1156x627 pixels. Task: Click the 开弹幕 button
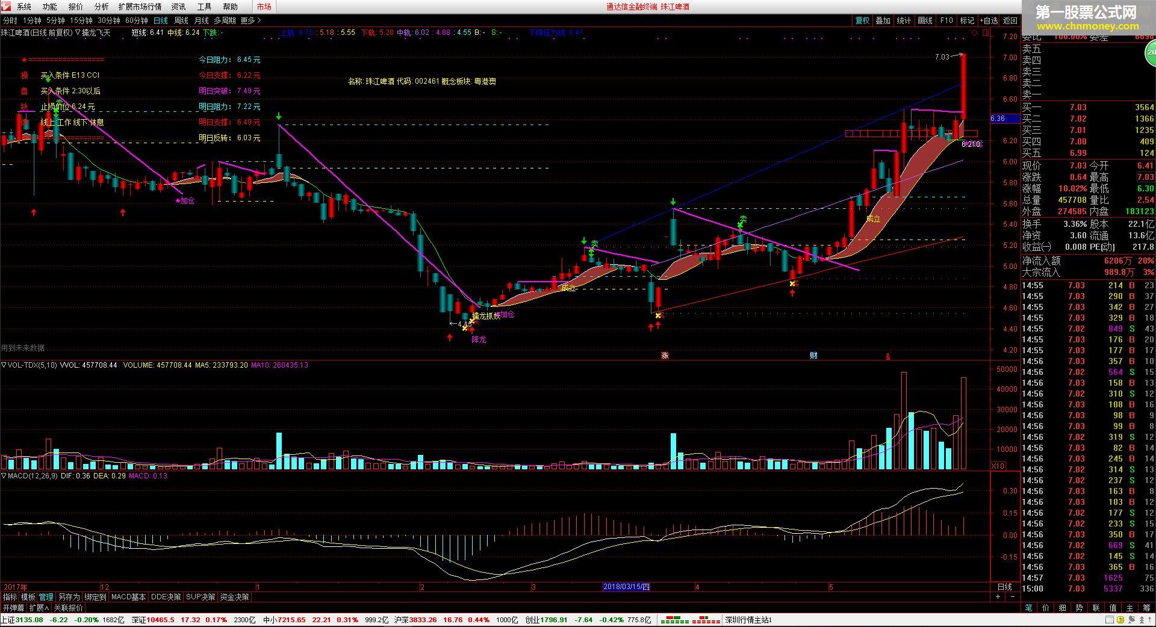point(13,608)
